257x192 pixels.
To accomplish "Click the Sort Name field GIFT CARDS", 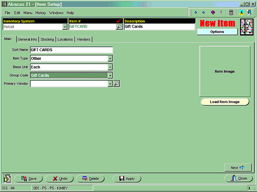I will click(x=71, y=50).
